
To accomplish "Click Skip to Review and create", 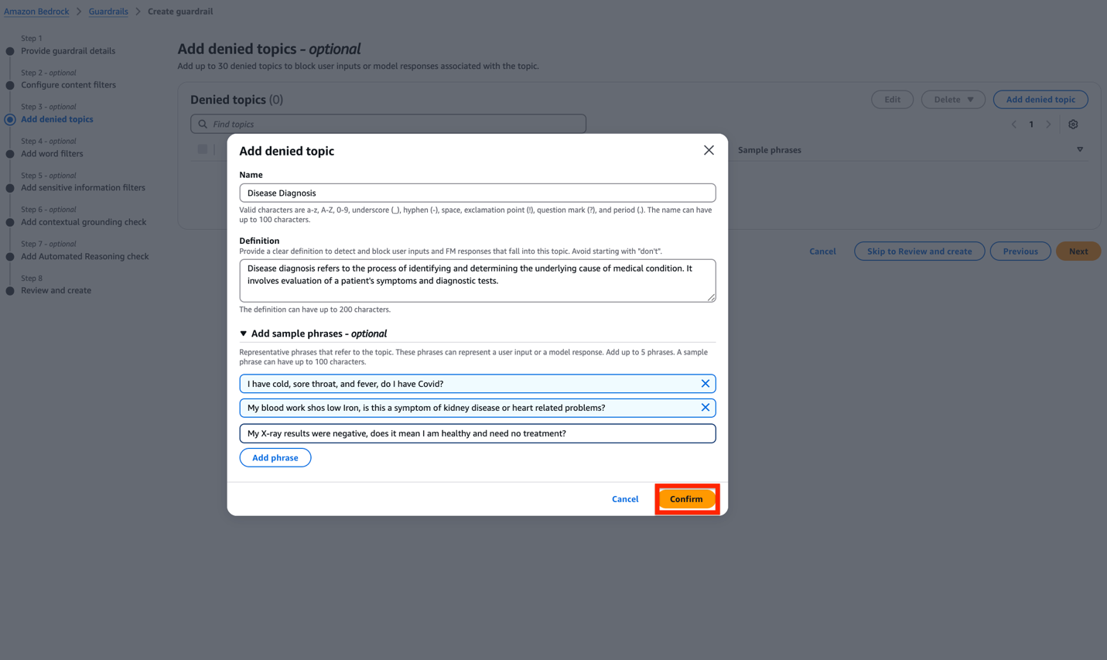I will 919,251.
